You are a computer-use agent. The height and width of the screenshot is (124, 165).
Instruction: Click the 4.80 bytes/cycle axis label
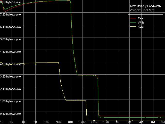[x=10, y=52]
